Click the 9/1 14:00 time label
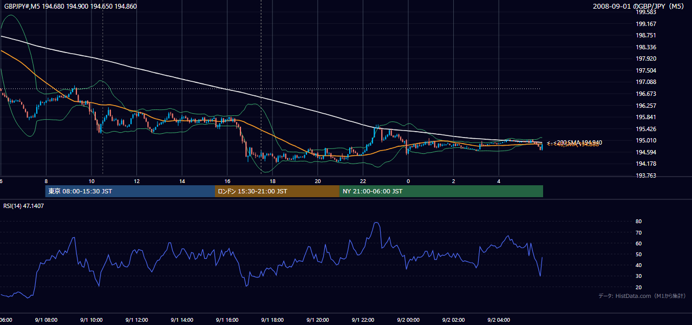The width and height of the screenshot is (692, 325). click(x=182, y=320)
